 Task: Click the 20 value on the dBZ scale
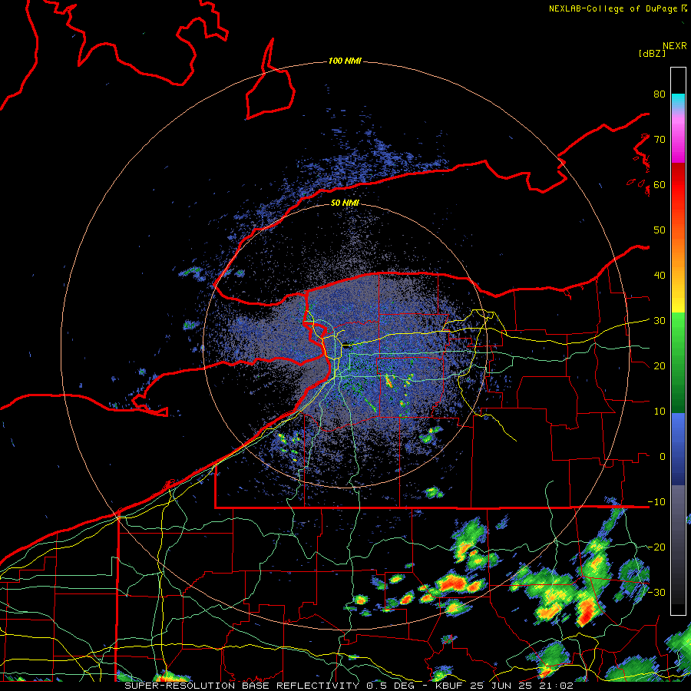(660, 366)
